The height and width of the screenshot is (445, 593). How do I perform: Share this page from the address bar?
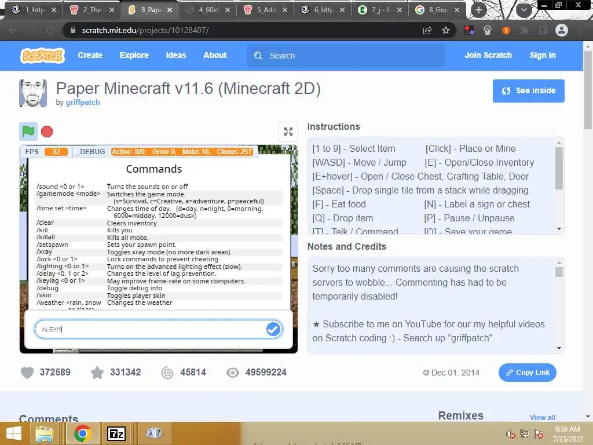click(427, 30)
